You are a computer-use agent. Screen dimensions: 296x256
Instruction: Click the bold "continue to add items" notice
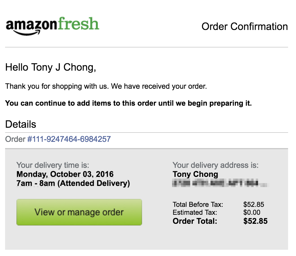pos(128,103)
